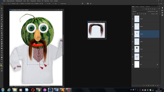Hide the Слой 4 layer
The width and height of the screenshot is (164, 92).
[x=133, y=27]
